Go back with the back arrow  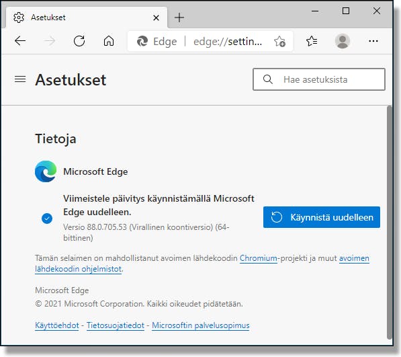tap(20, 41)
